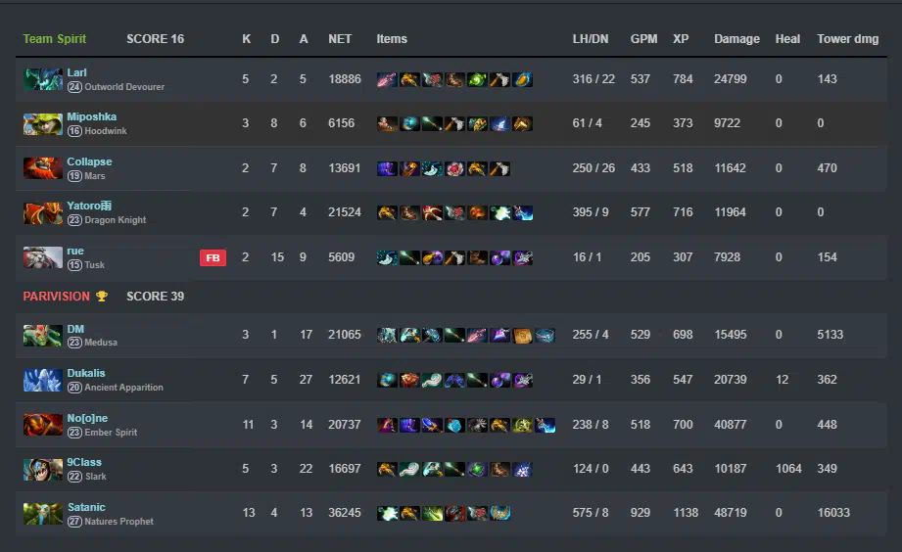
Task: Click Arcane Boots in Dukalis's item row
Action: coord(454,380)
